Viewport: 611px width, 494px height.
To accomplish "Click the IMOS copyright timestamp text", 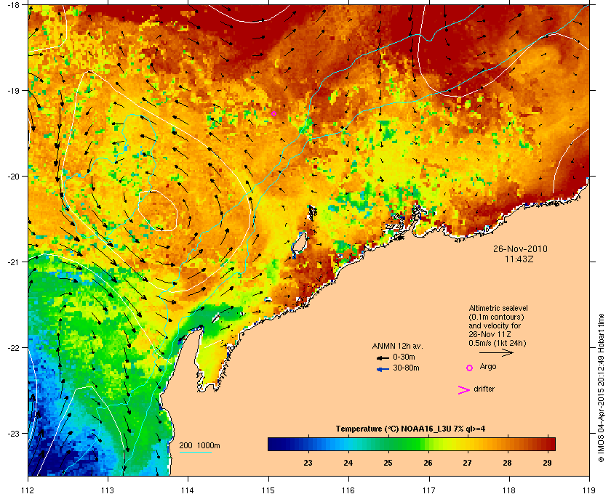I will (601, 389).
